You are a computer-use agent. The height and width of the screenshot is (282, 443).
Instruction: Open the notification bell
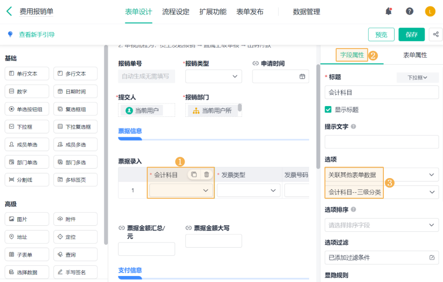(x=389, y=11)
